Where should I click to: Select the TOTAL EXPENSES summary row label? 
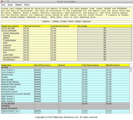9,31
